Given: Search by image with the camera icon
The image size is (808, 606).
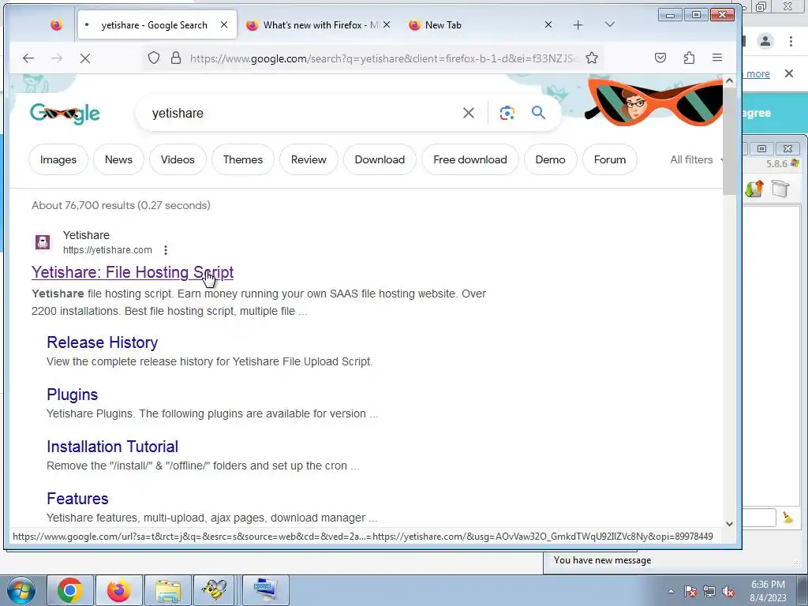Looking at the screenshot, I should click(507, 113).
